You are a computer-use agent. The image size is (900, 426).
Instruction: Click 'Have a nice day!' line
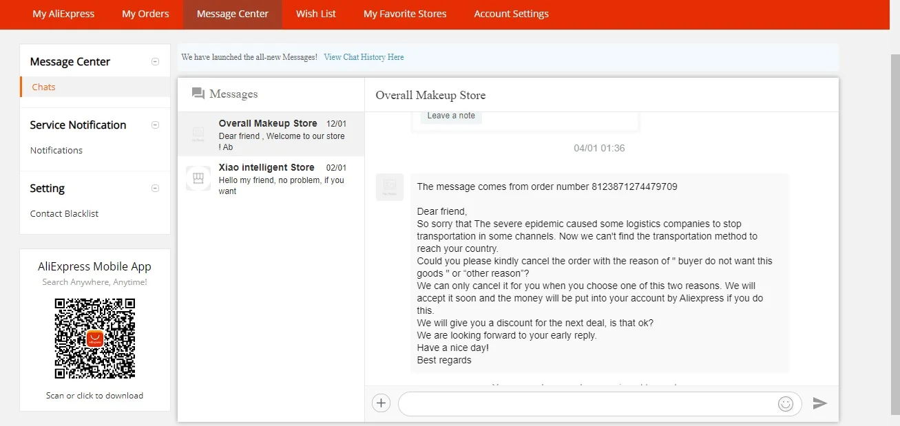[452, 348]
